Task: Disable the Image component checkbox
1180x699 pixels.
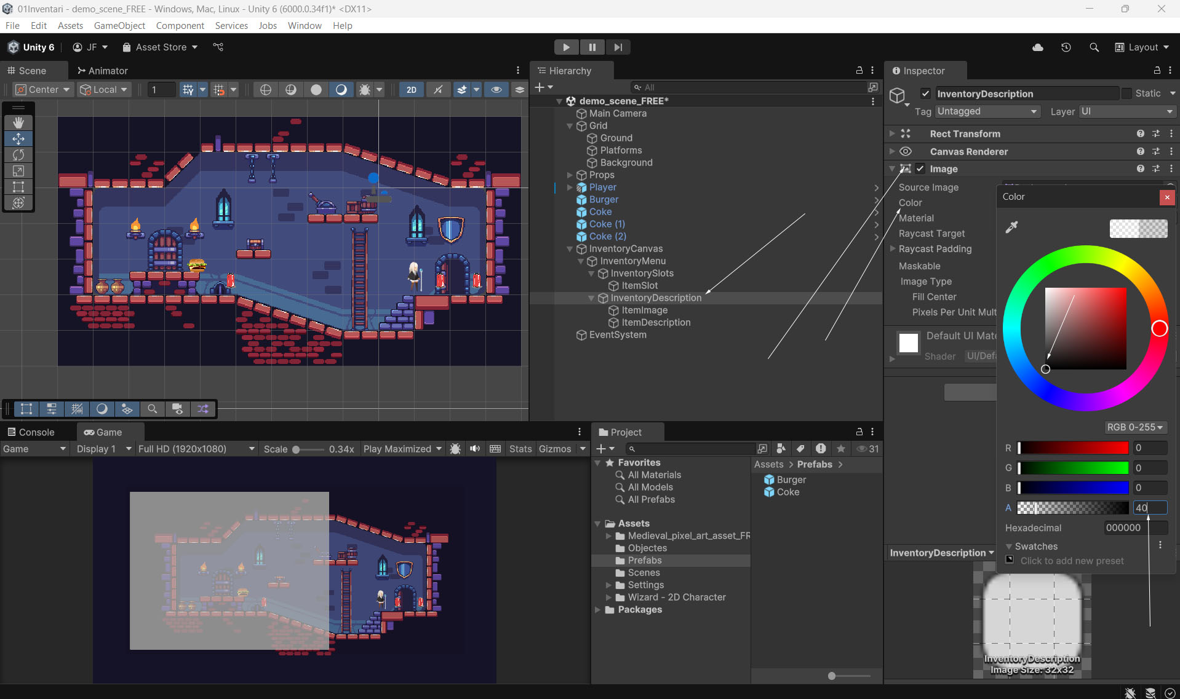Action: 920,169
